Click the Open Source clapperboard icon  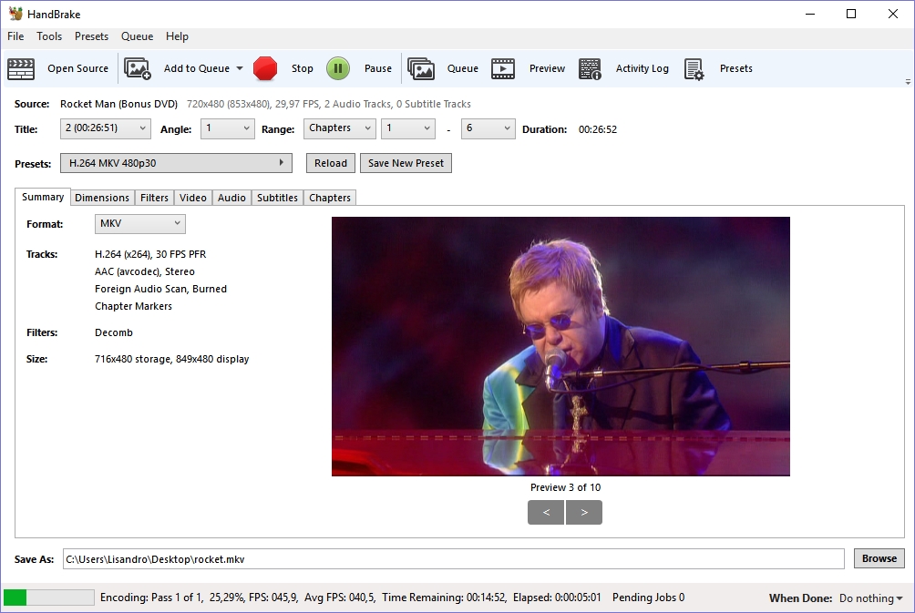21,69
